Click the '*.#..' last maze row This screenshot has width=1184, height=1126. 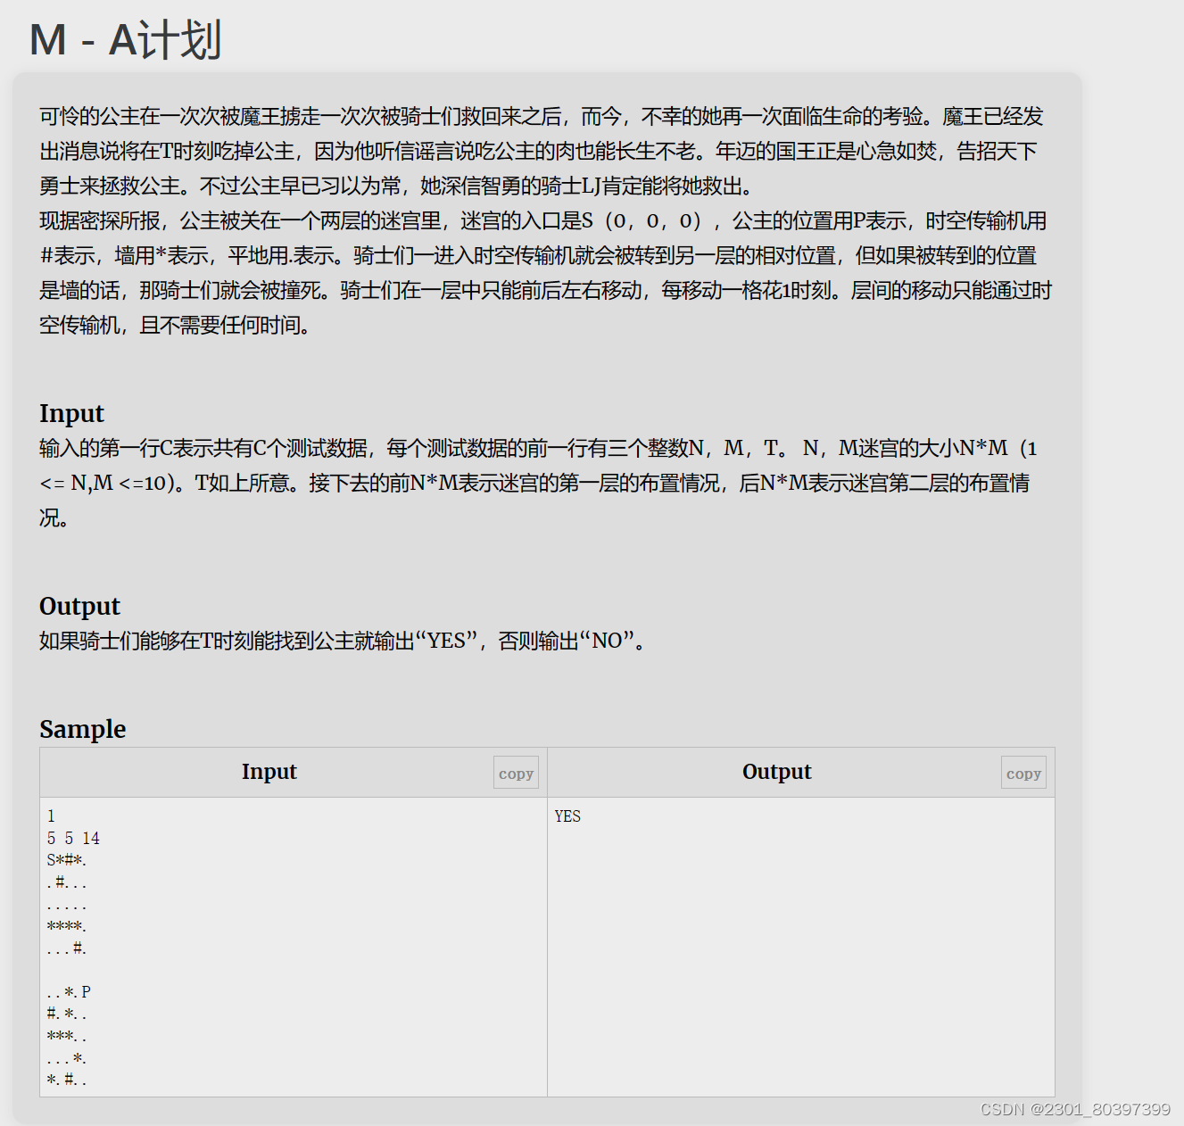pyautogui.click(x=67, y=1080)
